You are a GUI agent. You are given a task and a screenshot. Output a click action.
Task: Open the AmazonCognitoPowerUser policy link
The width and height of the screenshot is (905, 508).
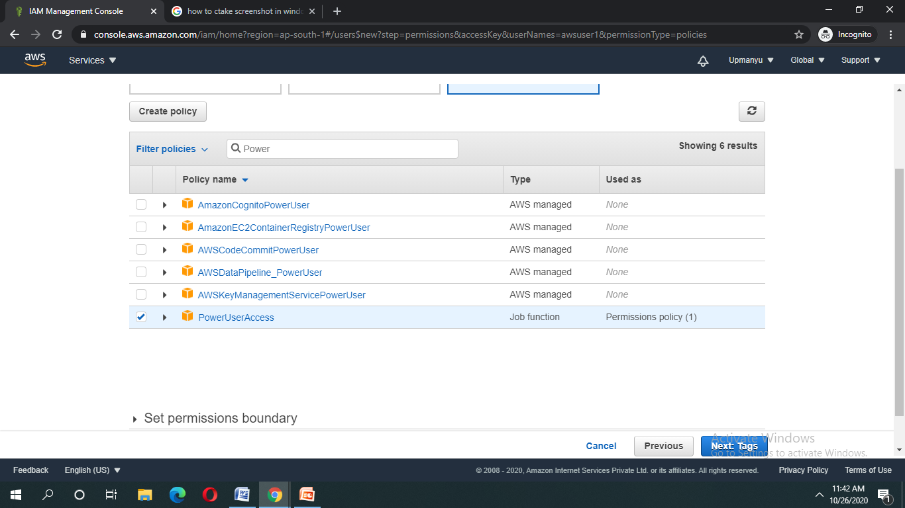coord(254,205)
